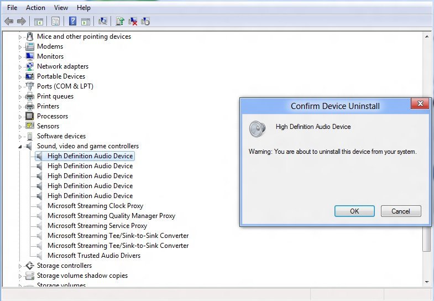434x301 pixels.
Task: Expand the Network adapters category
Action: [20, 66]
